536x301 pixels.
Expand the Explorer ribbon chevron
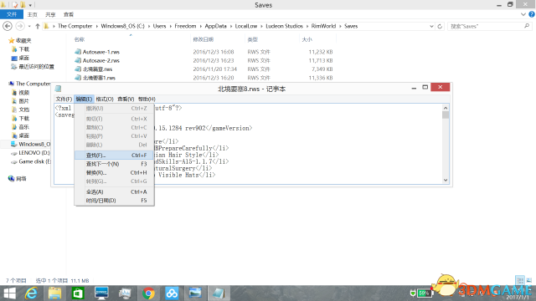pos(523,14)
